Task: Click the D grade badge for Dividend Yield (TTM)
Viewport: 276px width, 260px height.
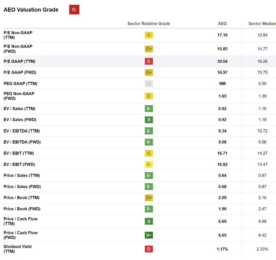Action: 149,249
